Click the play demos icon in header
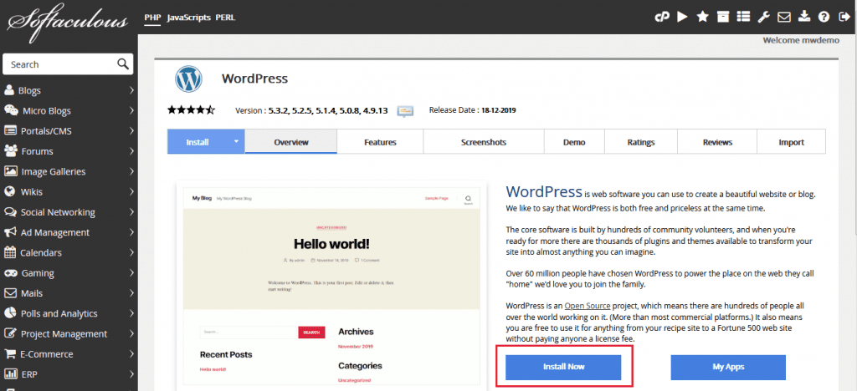 (682, 17)
